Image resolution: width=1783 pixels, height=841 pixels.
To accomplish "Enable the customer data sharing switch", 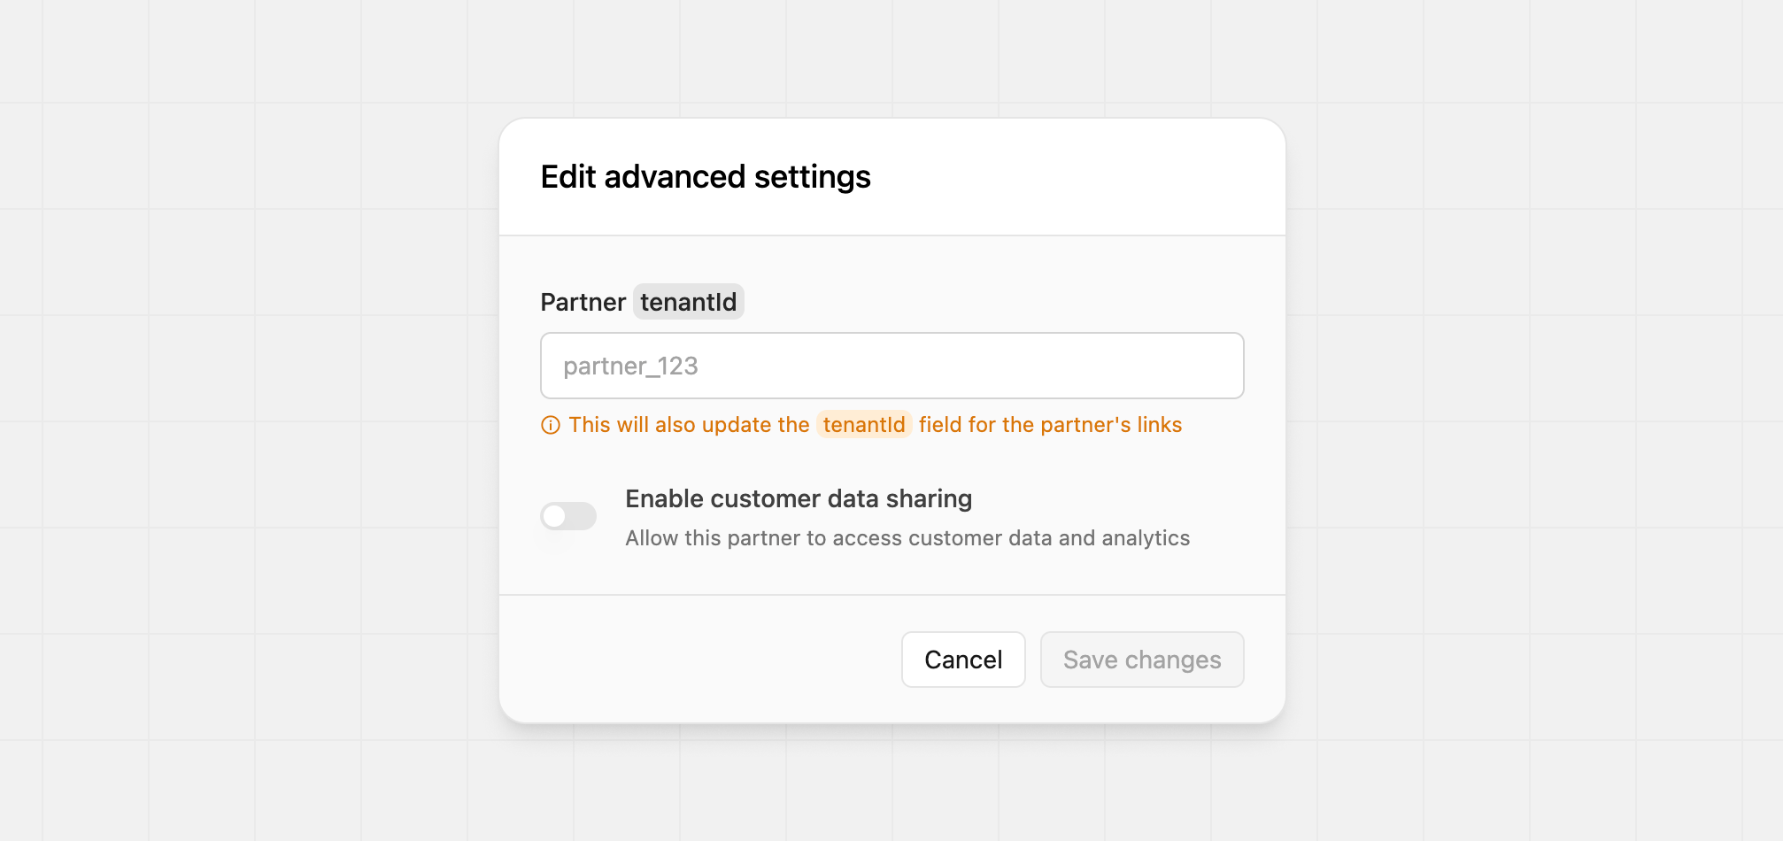I will pyautogui.click(x=568, y=516).
